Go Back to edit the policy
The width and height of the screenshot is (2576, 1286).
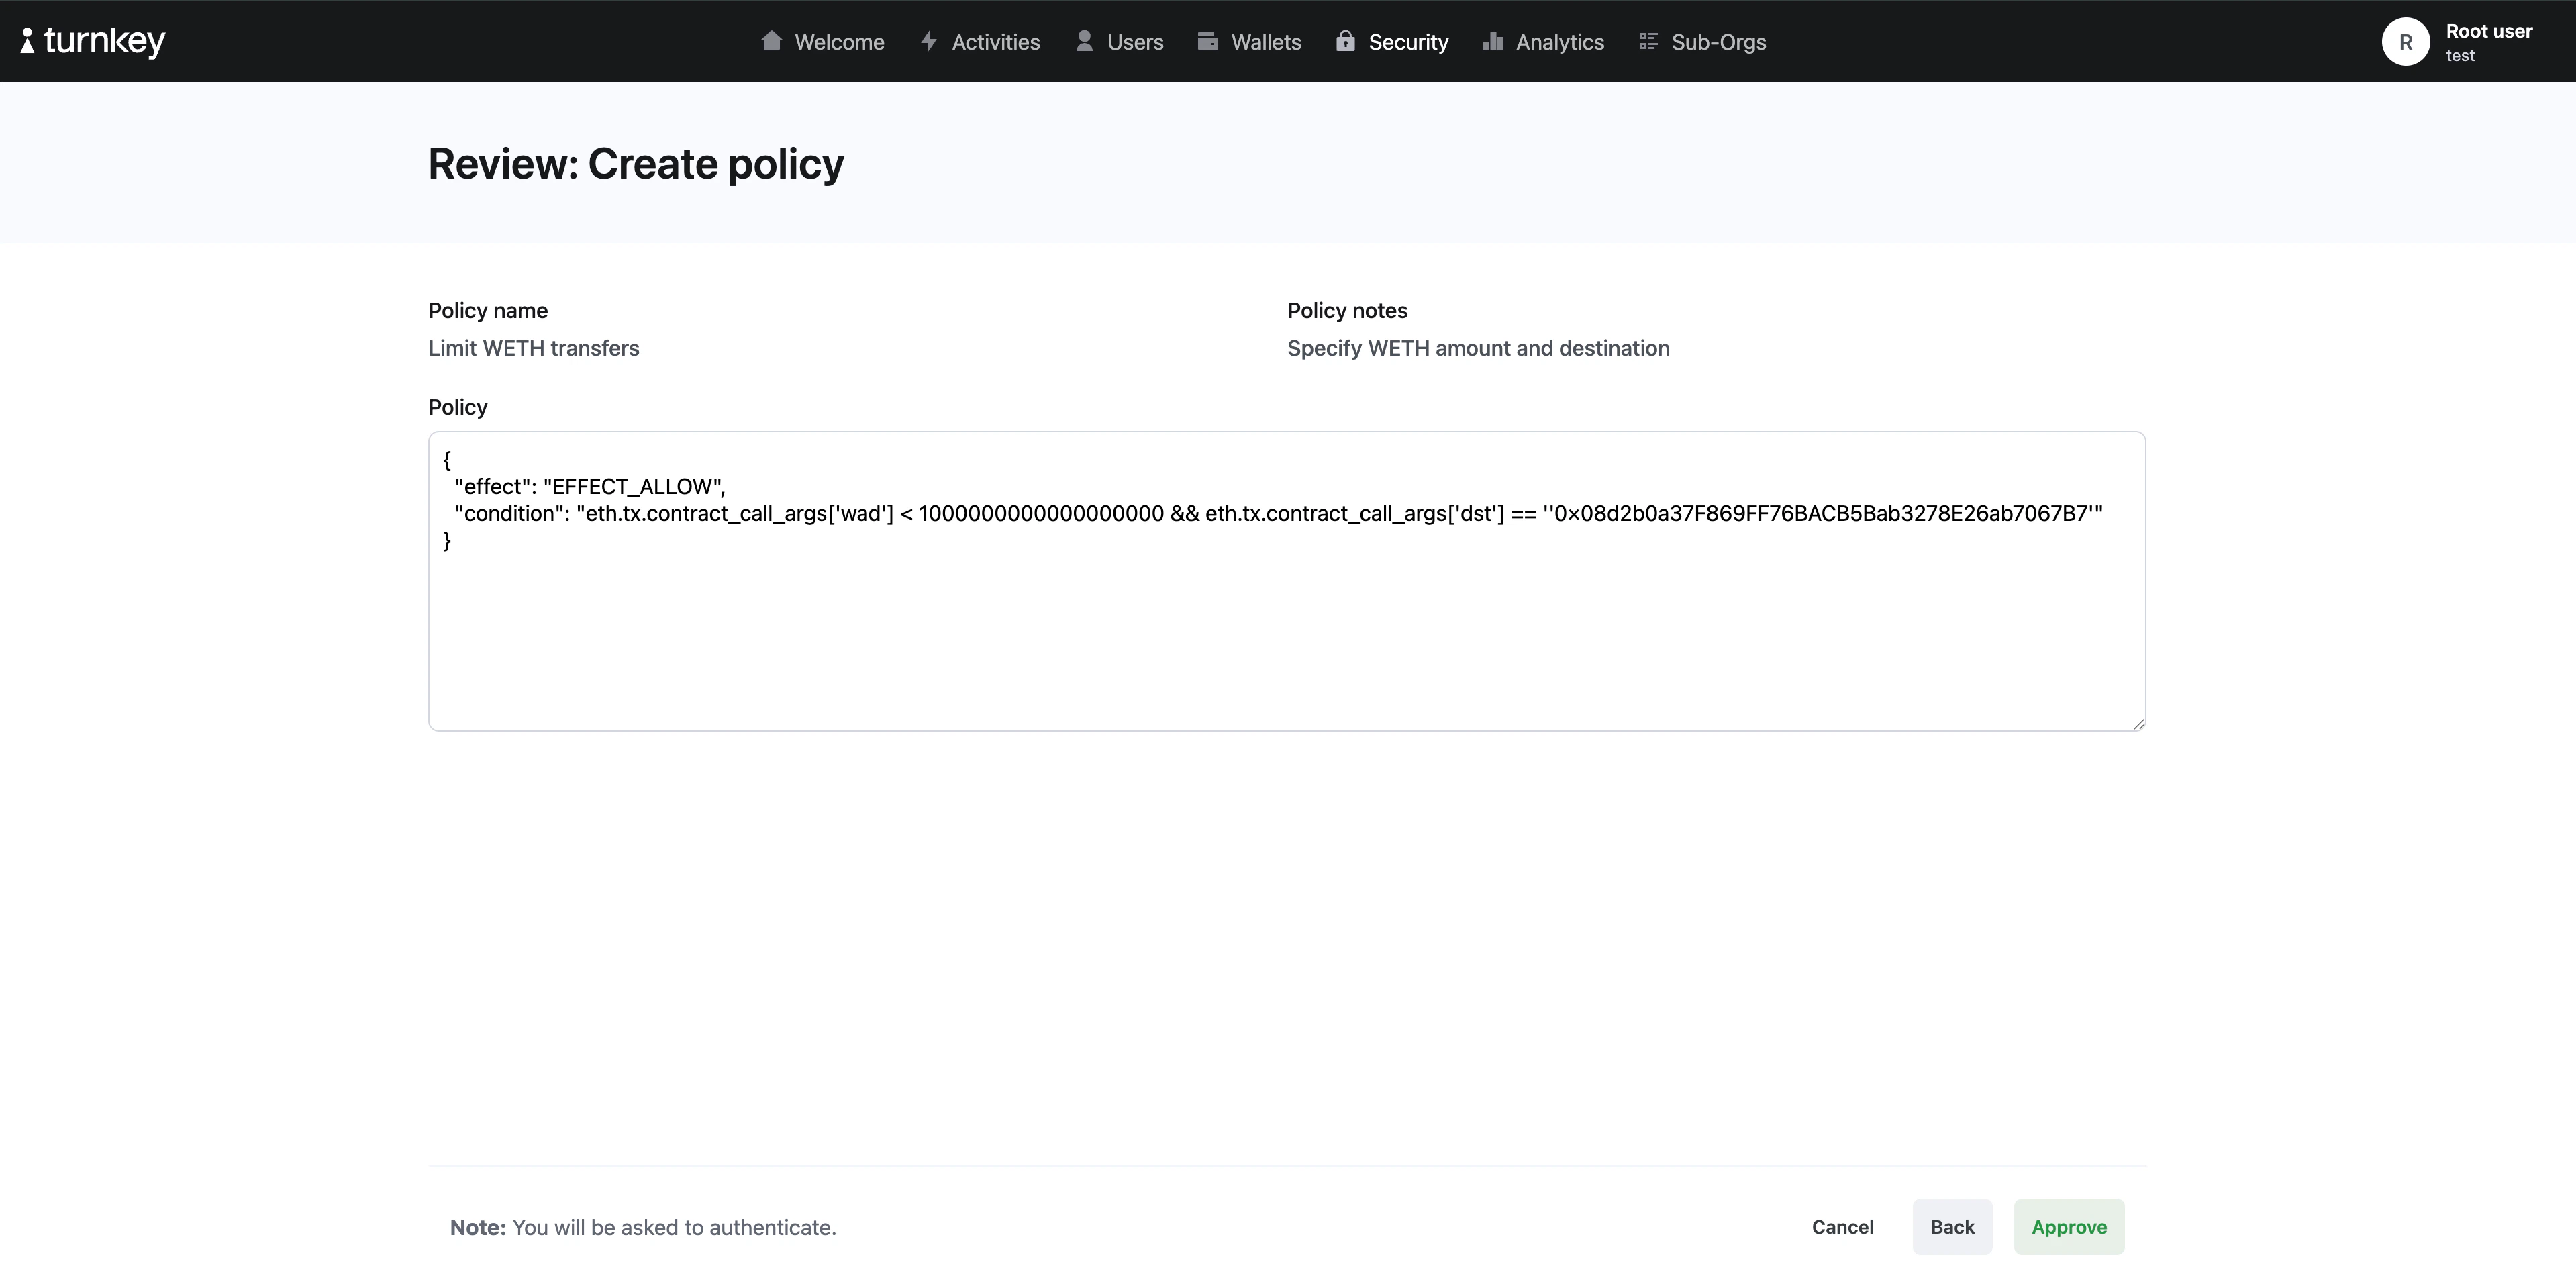pos(1952,1226)
